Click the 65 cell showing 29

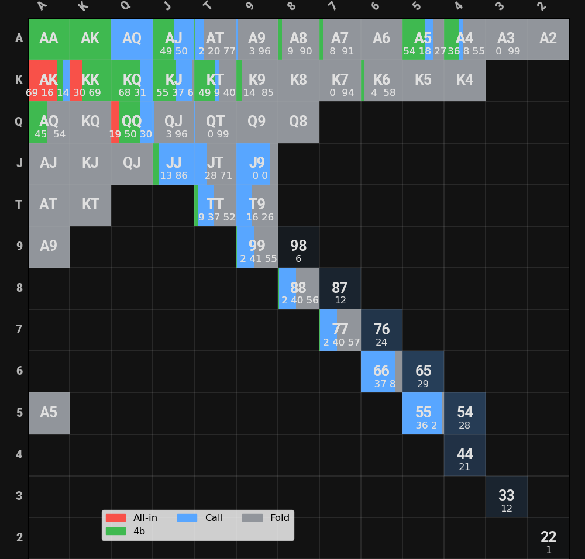tap(423, 372)
